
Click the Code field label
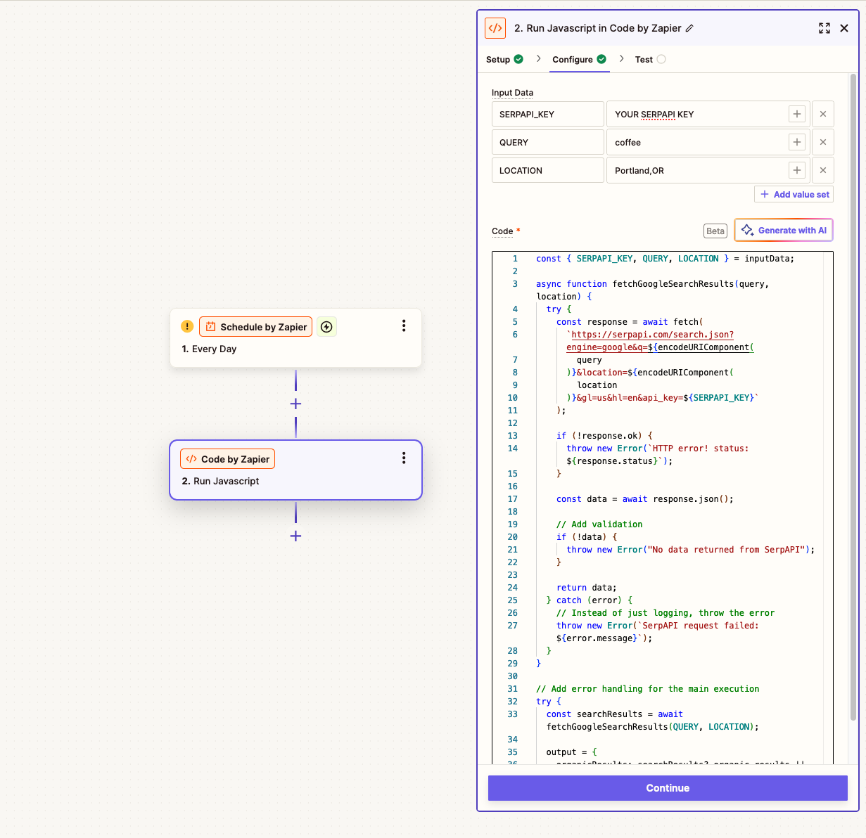point(502,231)
